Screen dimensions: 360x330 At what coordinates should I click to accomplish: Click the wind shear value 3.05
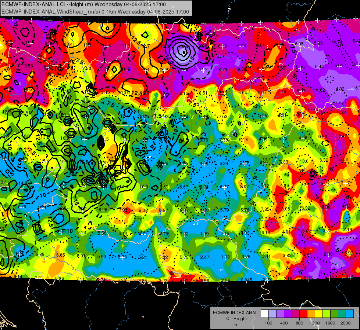[286, 209]
